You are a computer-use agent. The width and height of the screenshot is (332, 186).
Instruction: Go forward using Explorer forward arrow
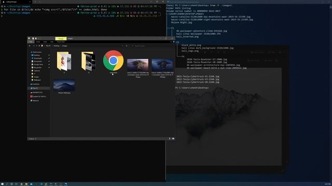tap(33, 46)
